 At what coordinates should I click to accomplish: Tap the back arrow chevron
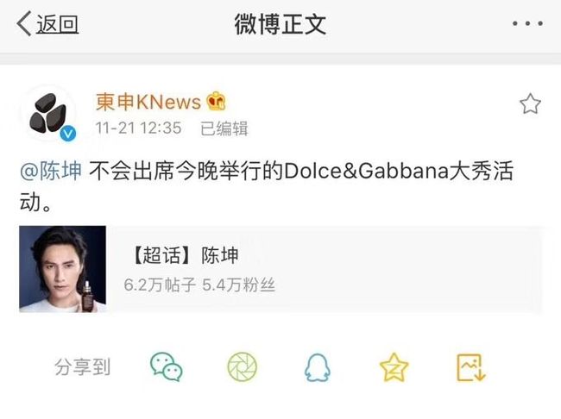coord(24,23)
